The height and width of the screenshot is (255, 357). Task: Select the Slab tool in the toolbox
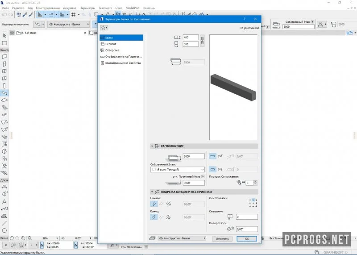pyautogui.click(x=4, y=100)
